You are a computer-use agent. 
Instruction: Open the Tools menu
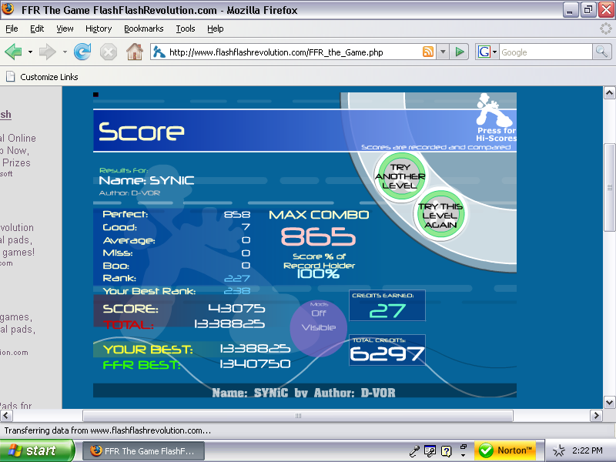tap(185, 28)
